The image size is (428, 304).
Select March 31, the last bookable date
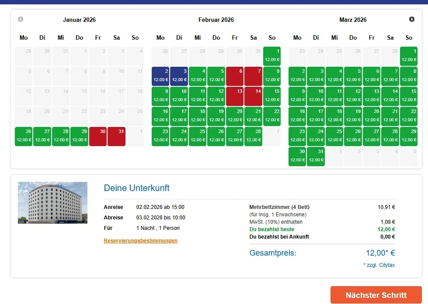coord(316,156)
